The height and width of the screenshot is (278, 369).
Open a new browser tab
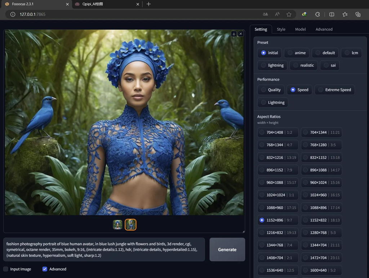click(148, 4)
